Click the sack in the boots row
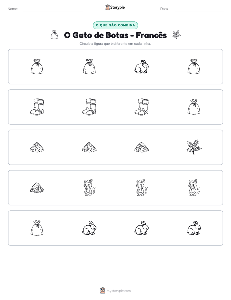The height and width of the screenshot is (300, 231). coord(194,107)
